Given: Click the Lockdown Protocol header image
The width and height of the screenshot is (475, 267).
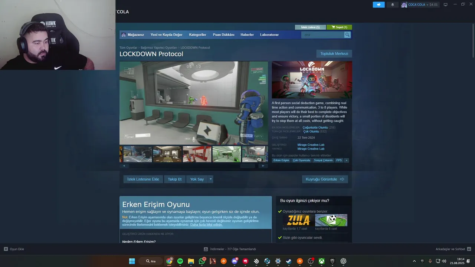Looking at the screenshot, I should pyautogui.click(x=312, y=80).
